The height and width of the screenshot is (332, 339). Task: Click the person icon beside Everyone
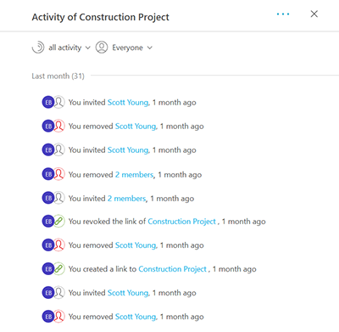tap(102, 47)
